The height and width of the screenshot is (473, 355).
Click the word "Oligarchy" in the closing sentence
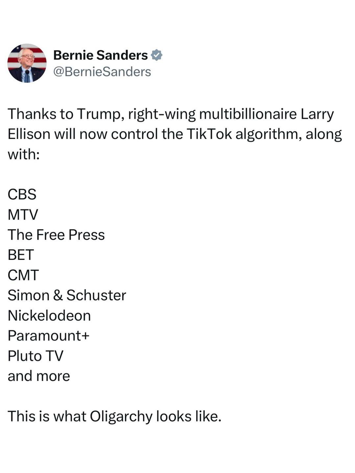coord(121,417)
